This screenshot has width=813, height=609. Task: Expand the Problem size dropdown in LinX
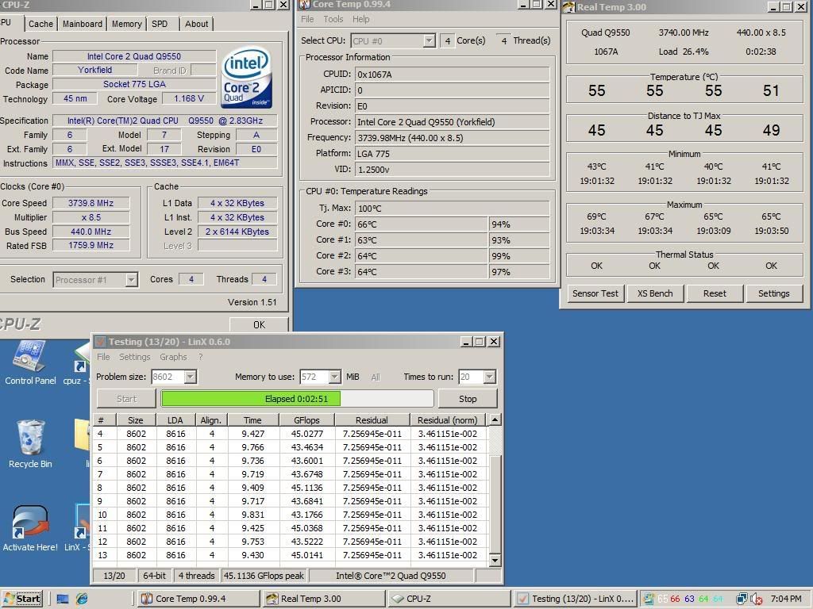tap(191, 377)
